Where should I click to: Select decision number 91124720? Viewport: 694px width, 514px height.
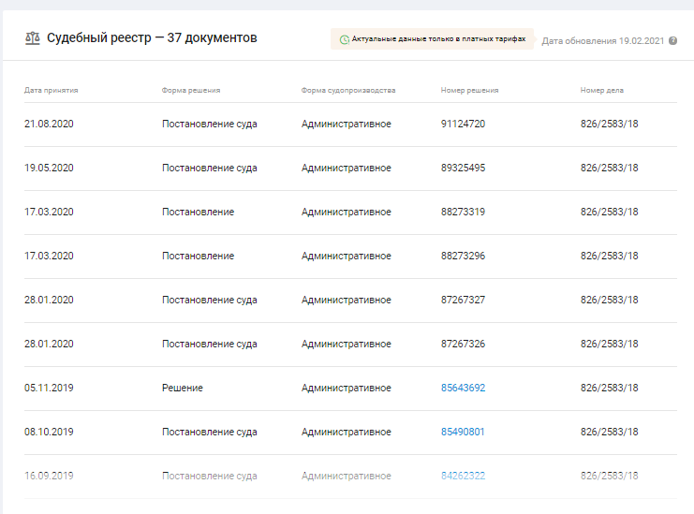click(463, 124)
